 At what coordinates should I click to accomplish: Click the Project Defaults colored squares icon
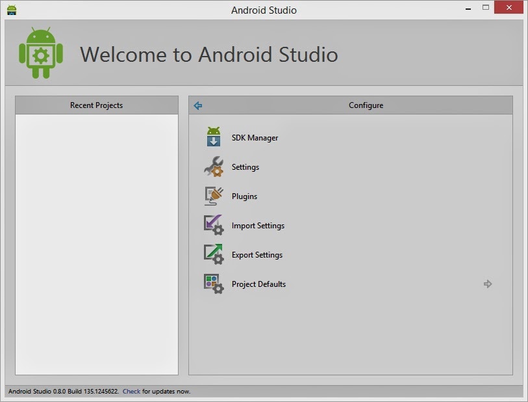(x=214, y=284)
